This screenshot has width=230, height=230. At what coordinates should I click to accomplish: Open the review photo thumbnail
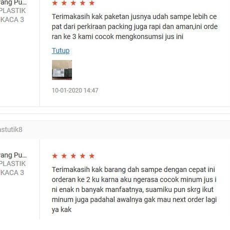point(62,70)
